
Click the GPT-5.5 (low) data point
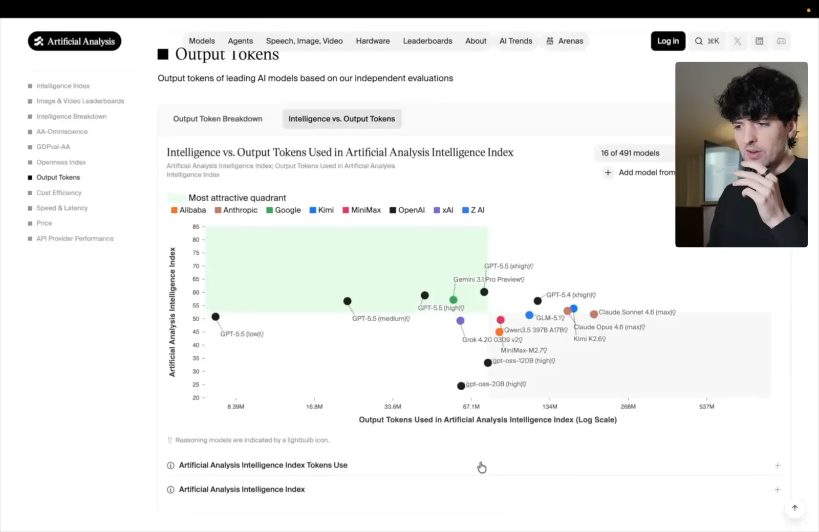click(215, 317)
